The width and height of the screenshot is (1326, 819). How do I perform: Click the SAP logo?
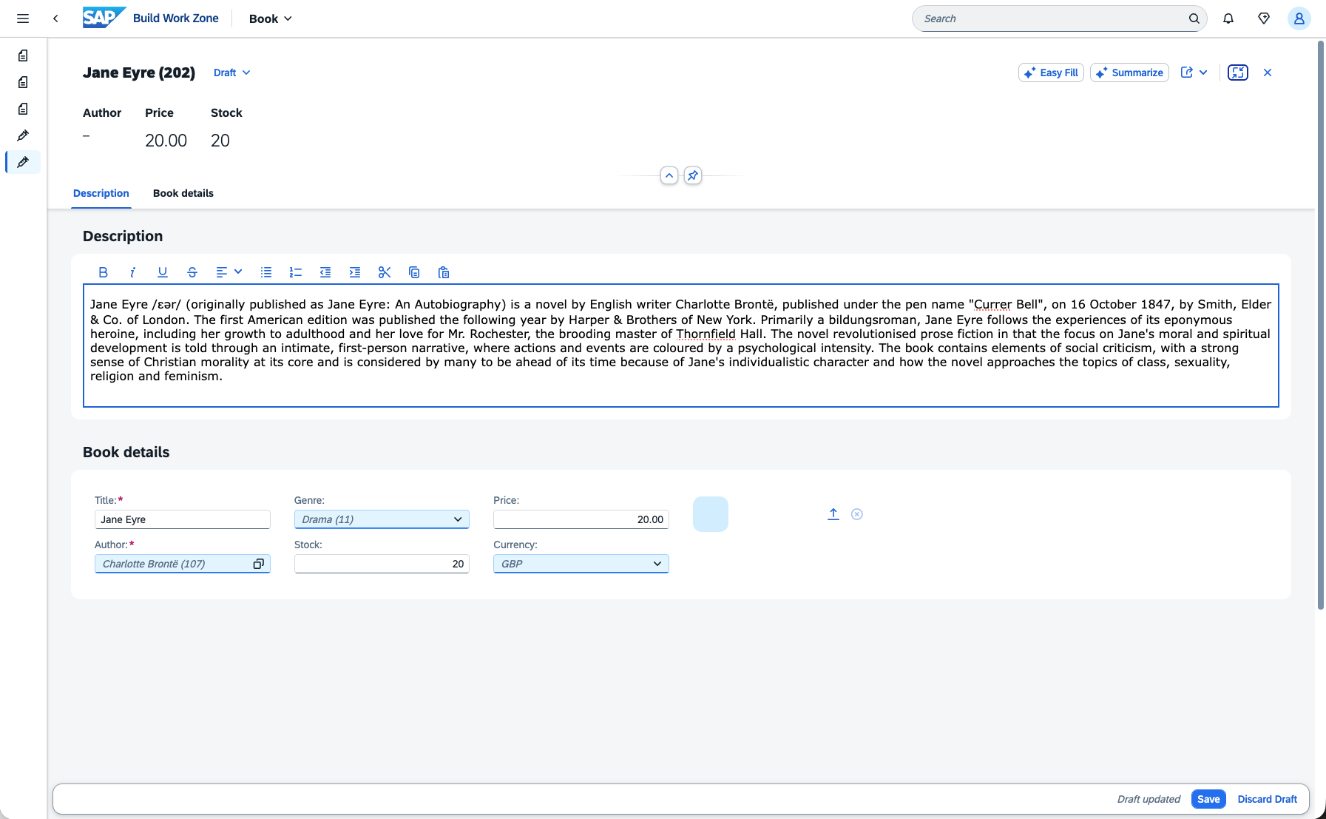click(104, 18)
